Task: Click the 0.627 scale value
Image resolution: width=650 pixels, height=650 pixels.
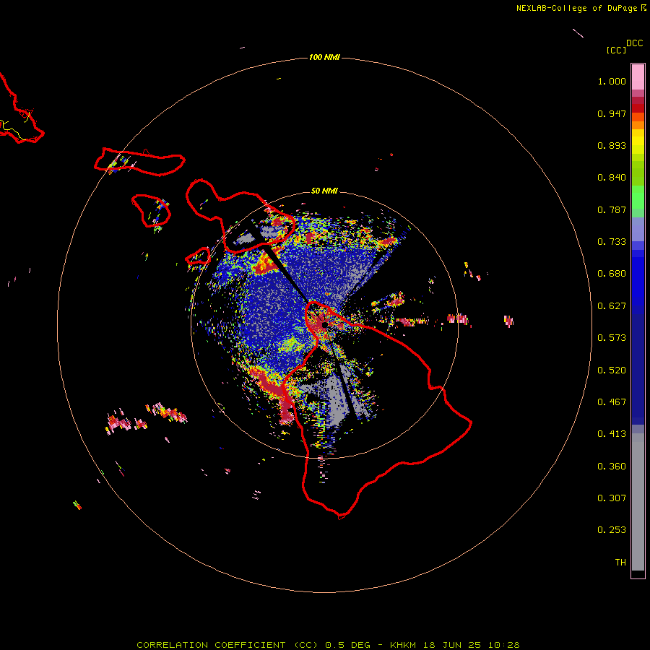Action: tap(612, 306)
